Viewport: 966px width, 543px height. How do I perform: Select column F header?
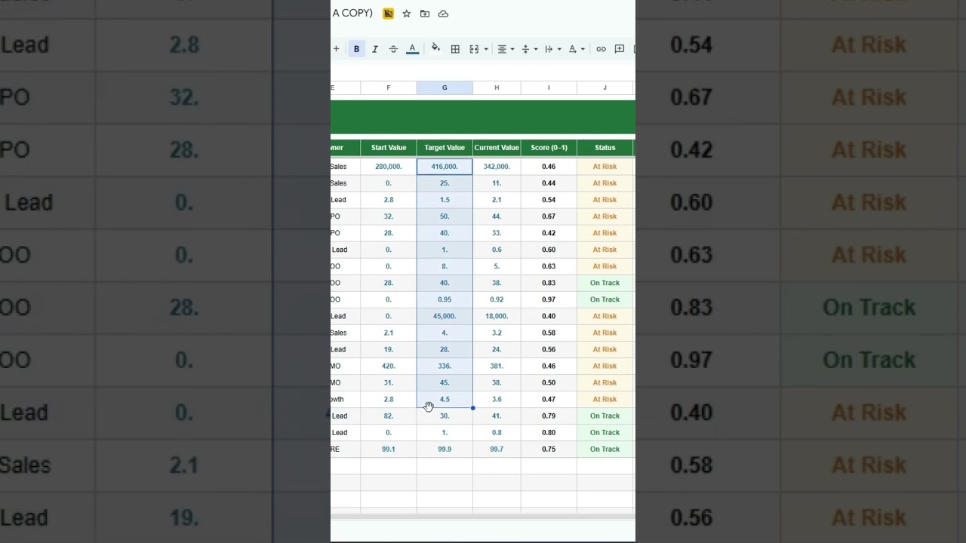[389, 87]
